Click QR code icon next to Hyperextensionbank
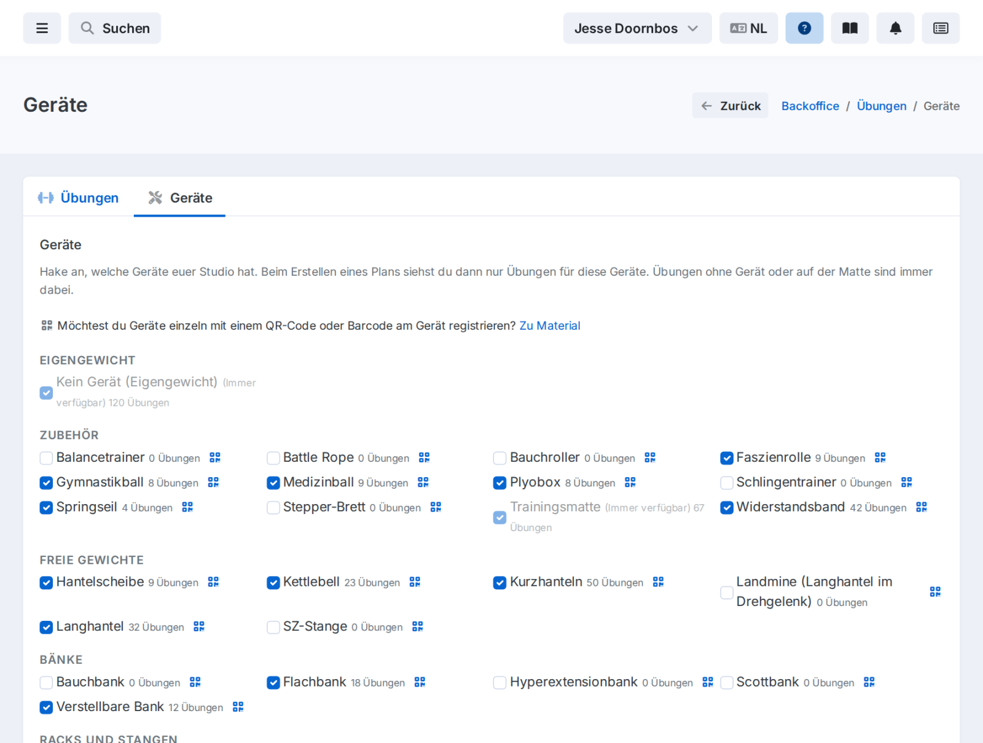The image size is (983, 743). pos(708,682)
